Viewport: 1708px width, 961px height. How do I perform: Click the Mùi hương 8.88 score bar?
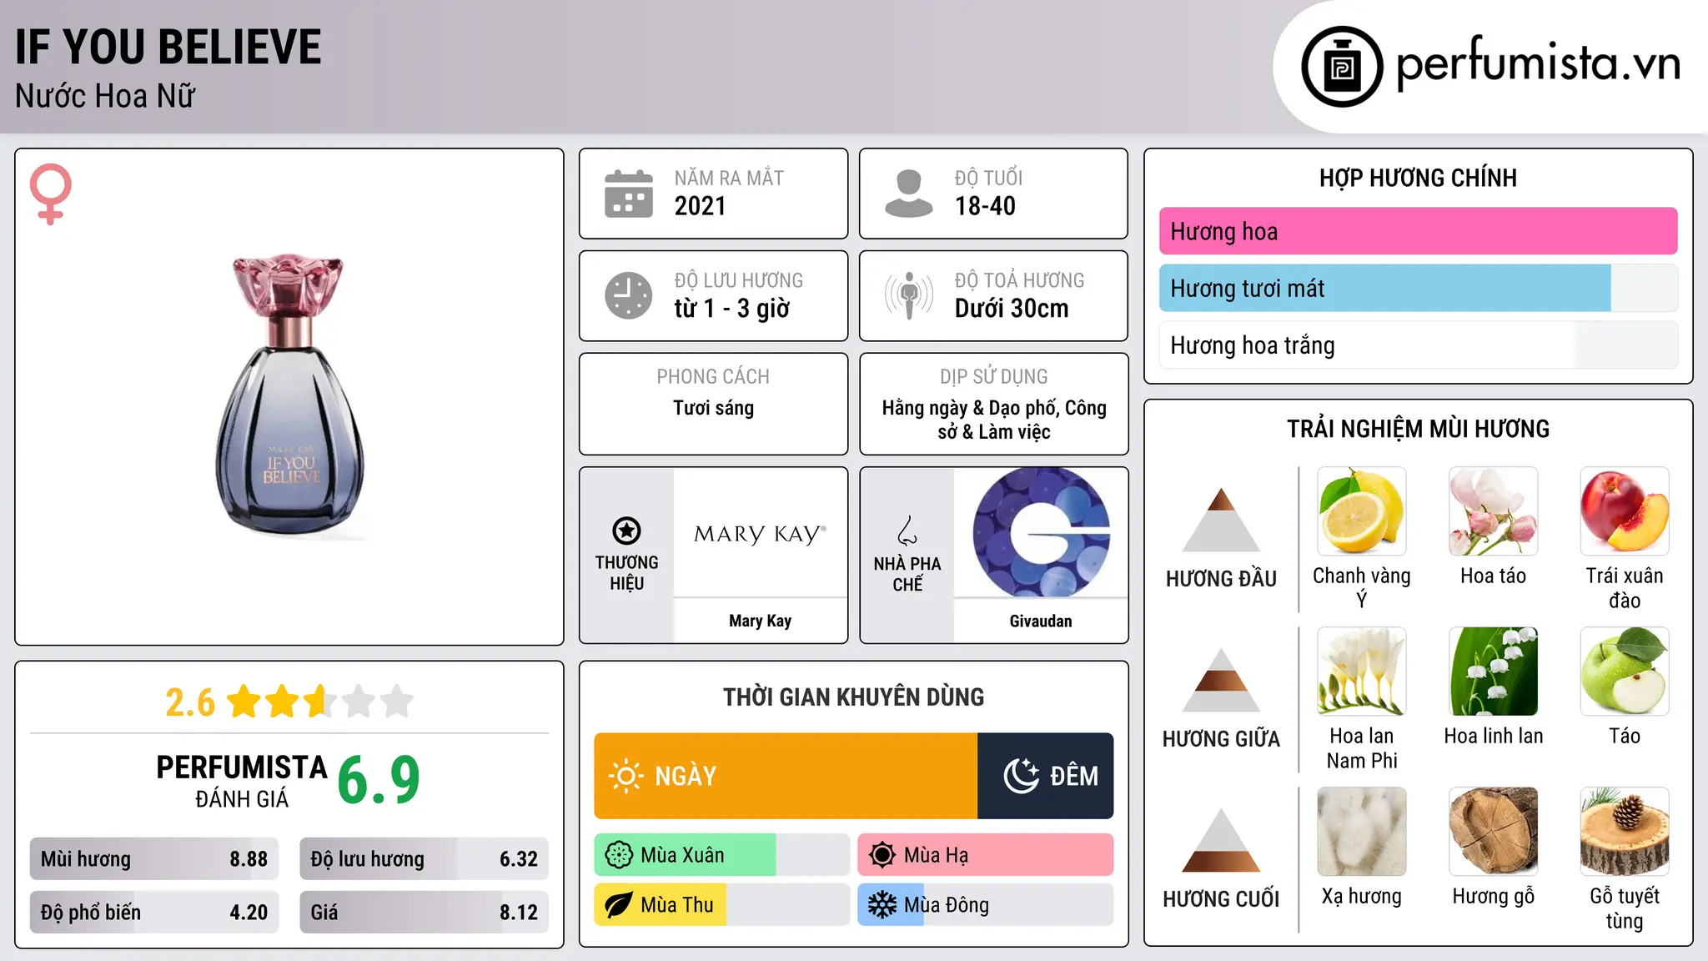pyautogui.click(x=154, y=859)
